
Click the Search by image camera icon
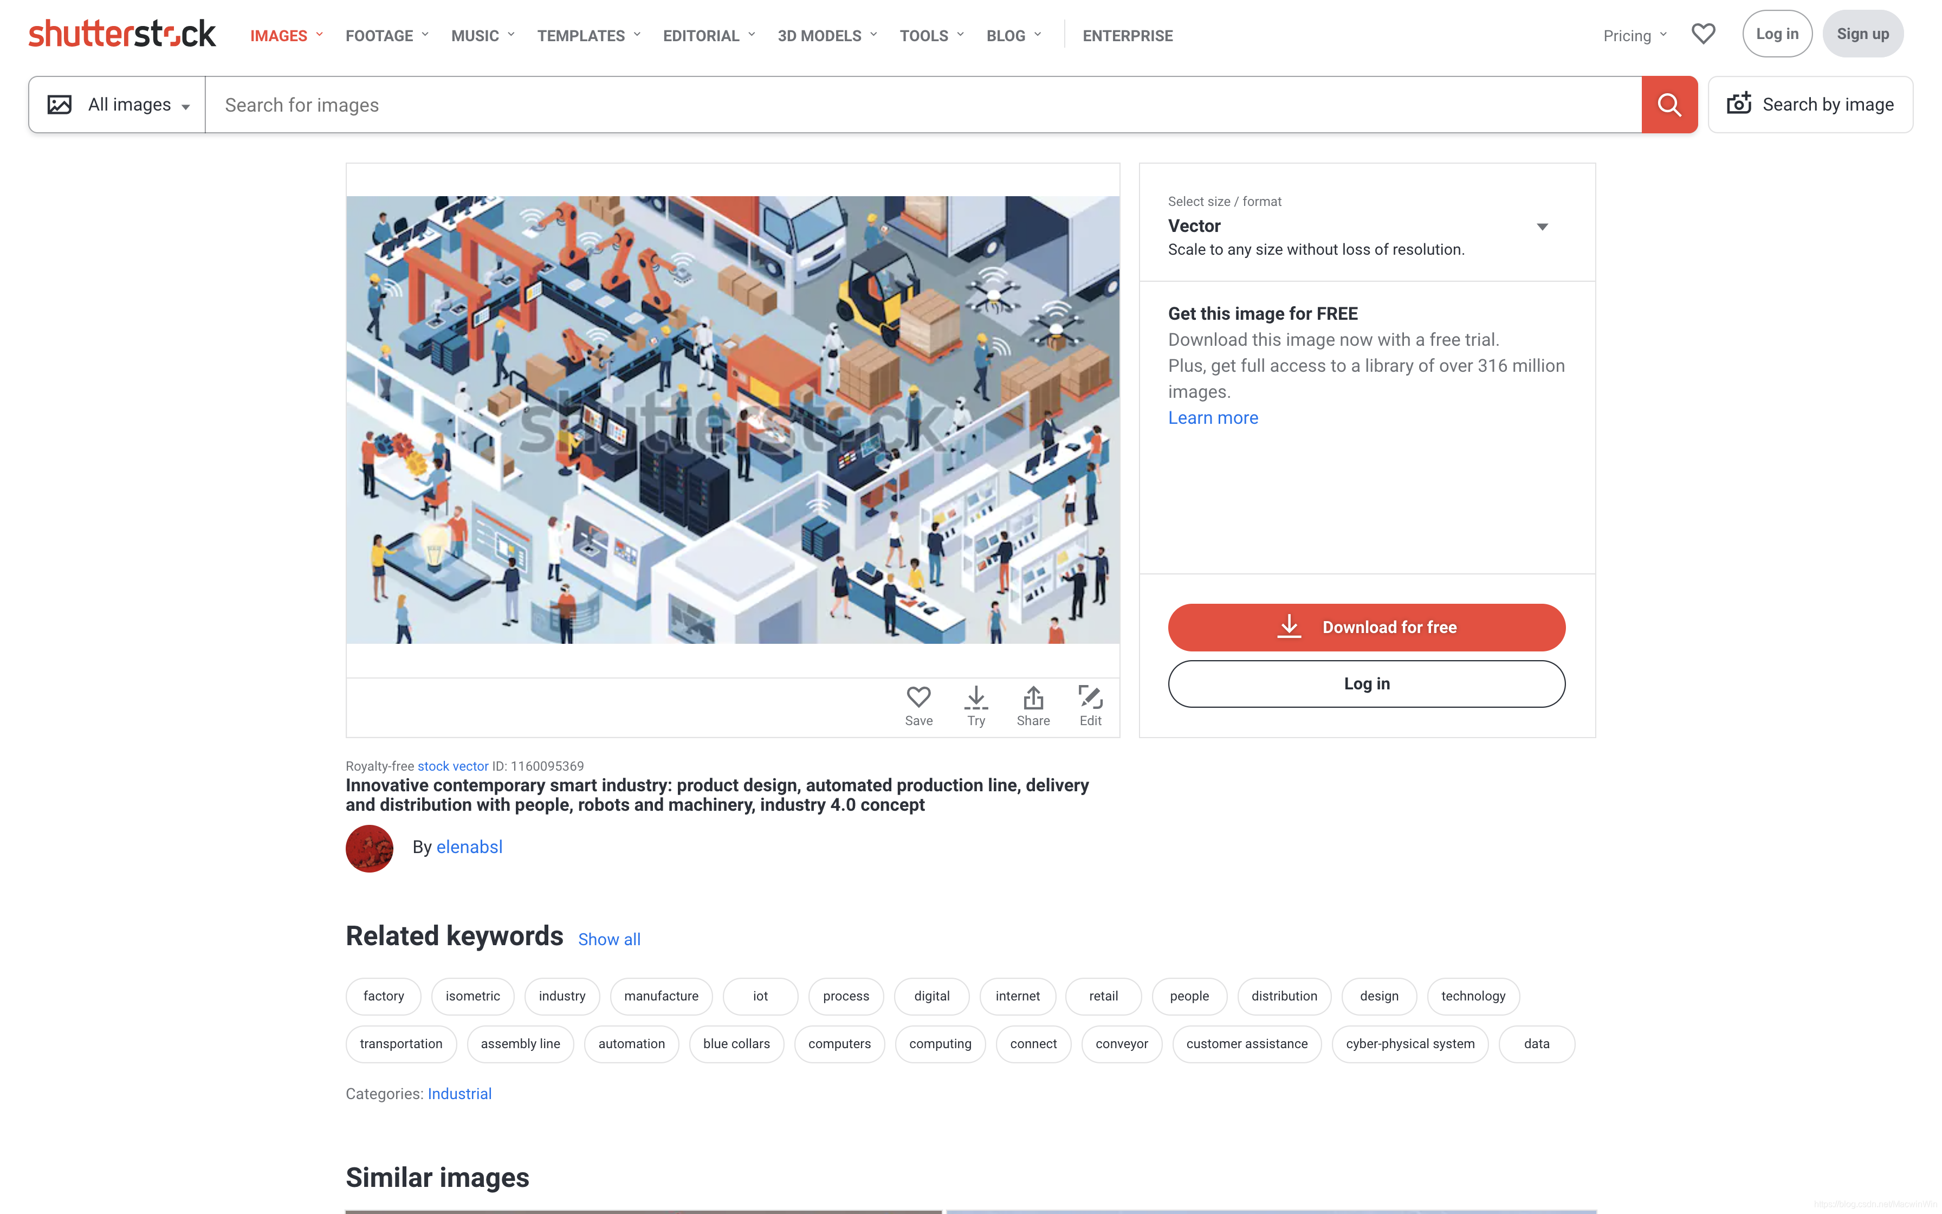(1739, 105)
